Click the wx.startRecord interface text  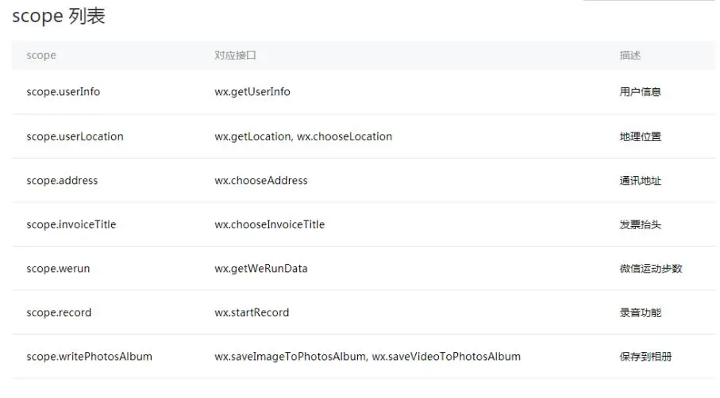click(x=252, y=312)
